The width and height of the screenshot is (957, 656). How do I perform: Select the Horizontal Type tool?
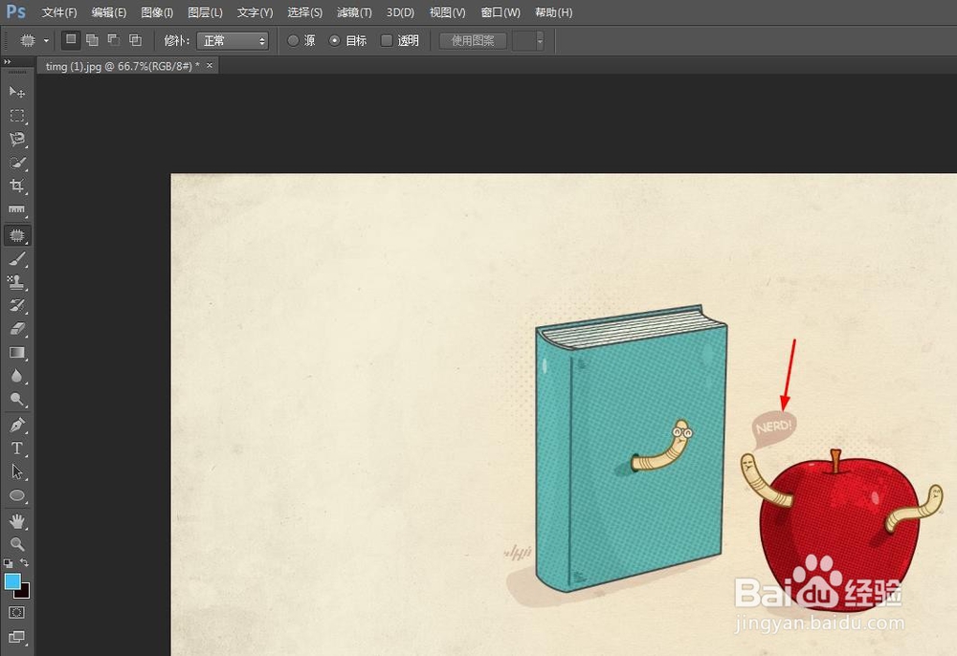(x=17, y=448)
